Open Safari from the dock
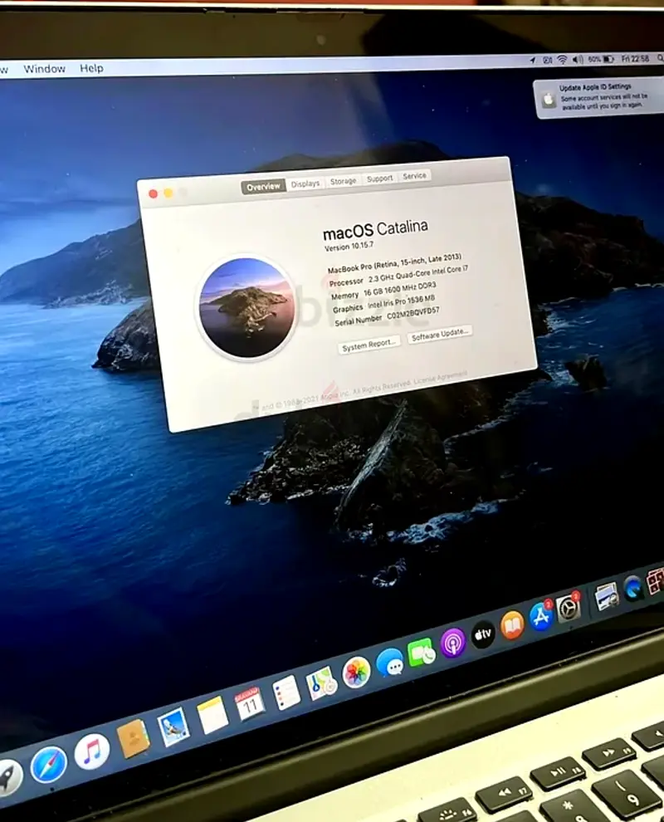 pos(48,764)
